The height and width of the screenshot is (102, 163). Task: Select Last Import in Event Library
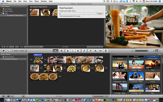click(x=8, y=9)
